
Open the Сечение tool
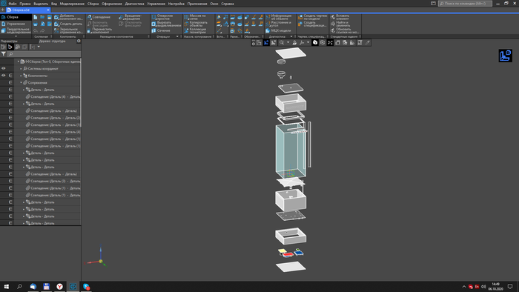161,30
